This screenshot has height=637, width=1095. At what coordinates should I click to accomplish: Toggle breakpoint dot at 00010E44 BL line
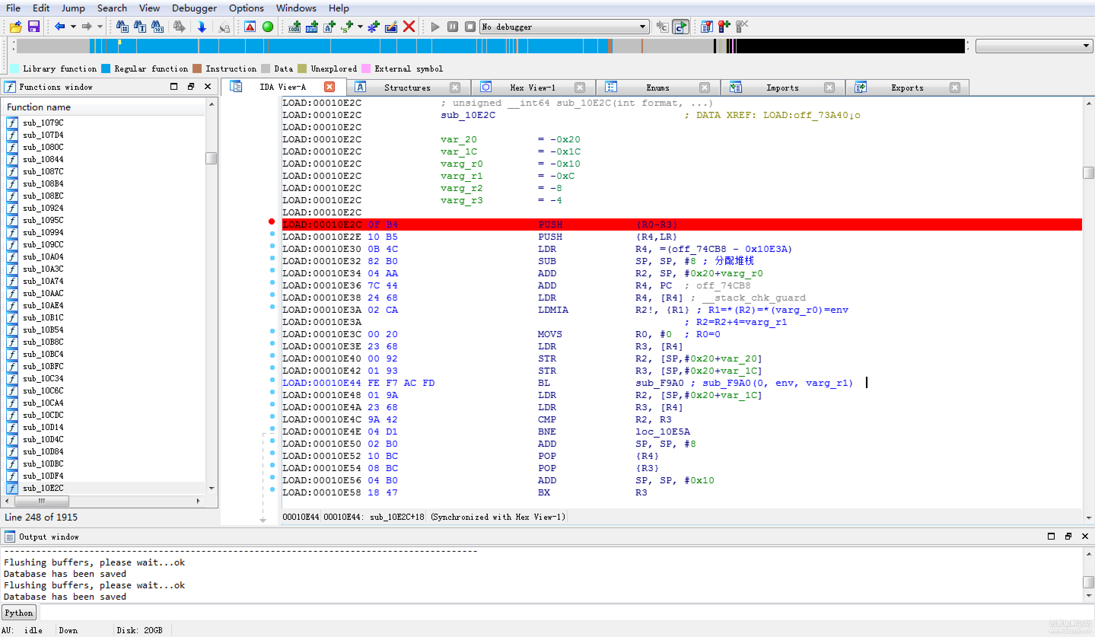coord(272,380)
